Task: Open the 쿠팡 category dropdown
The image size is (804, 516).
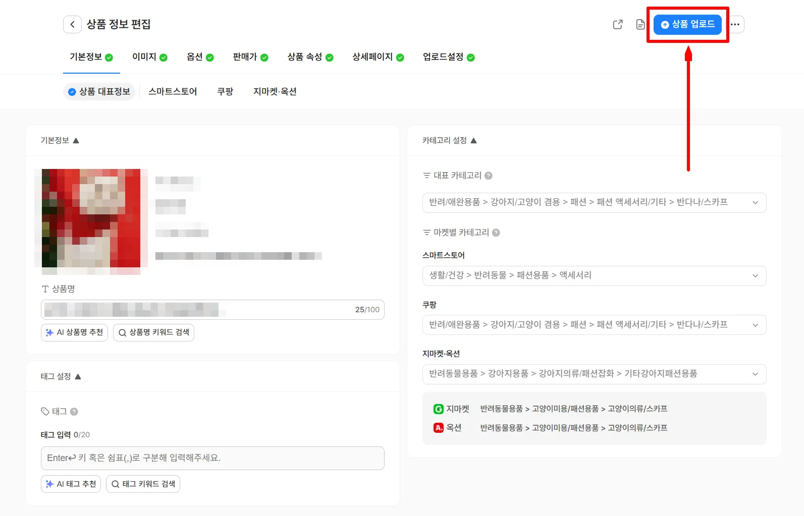Action: 594,325
